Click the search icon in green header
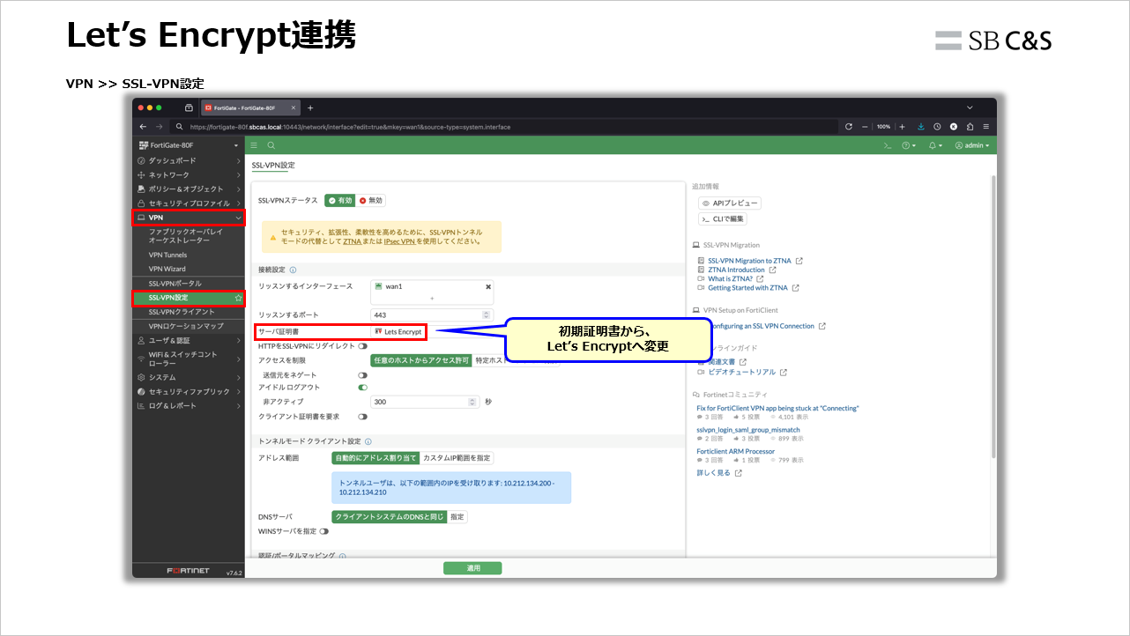The width and height of the screenshot is (1130, 636). (x=271, y=145)
